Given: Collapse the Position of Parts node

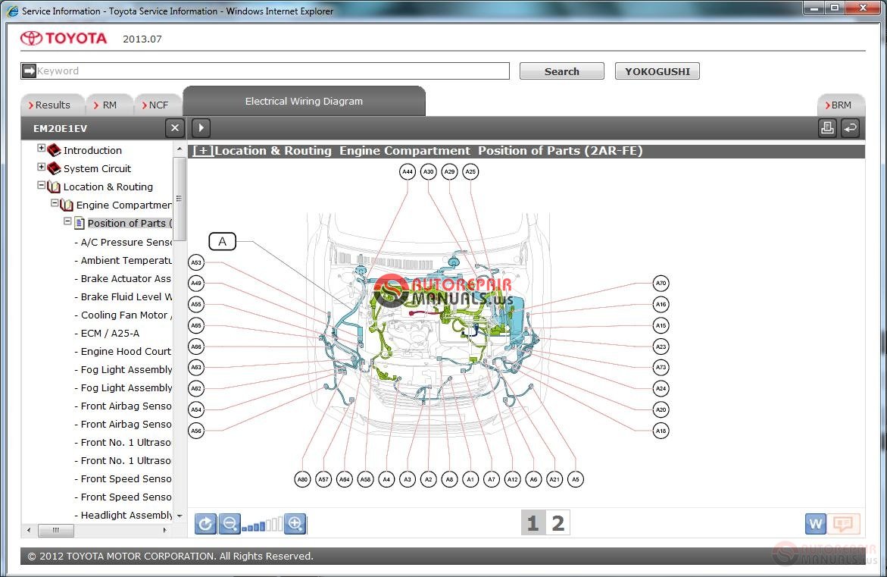Looking at the screenshot, I should coord(68,221).
